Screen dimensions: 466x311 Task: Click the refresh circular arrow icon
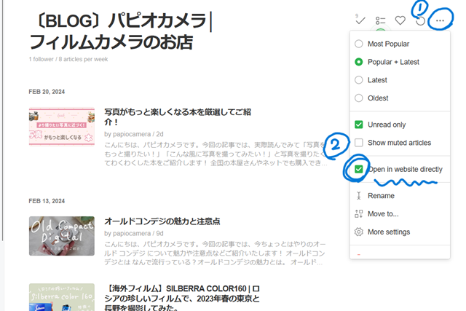click(420, 21)
